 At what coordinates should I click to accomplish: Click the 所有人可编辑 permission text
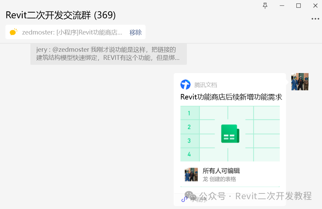tap(221, 170)
